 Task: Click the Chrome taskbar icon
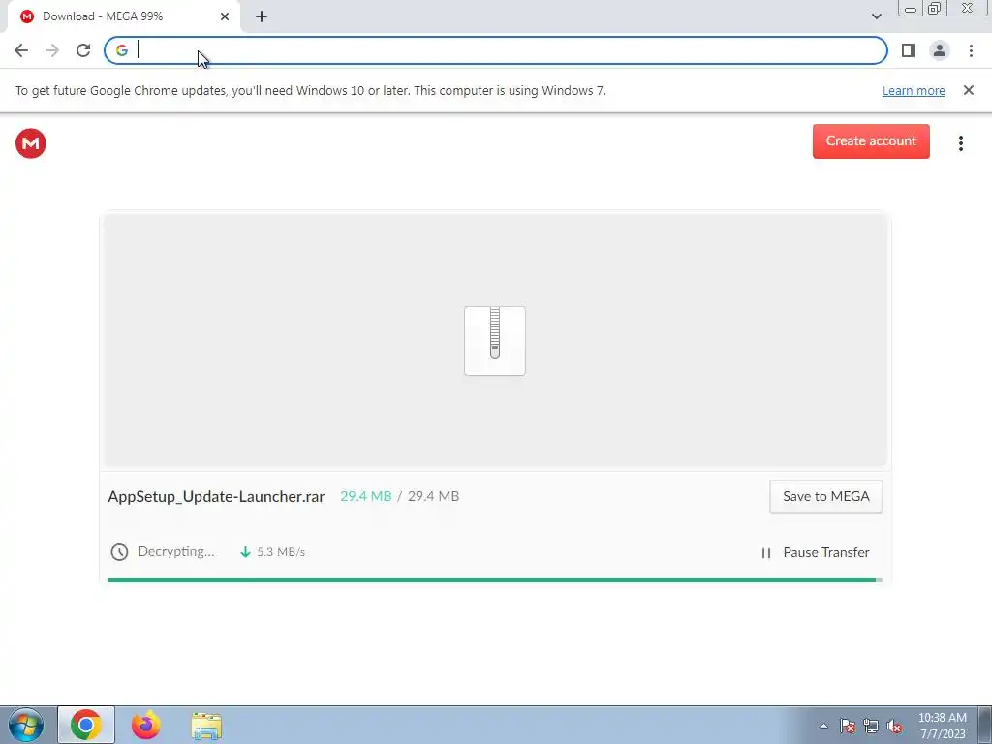(x=86, y=725)
